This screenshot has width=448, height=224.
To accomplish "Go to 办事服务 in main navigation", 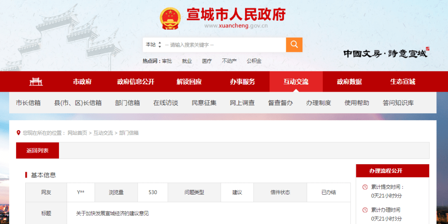I will click(242, 82).
